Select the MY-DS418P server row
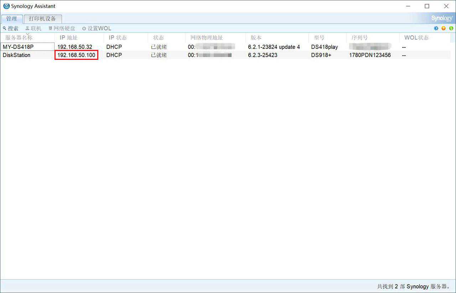456x293 pixels. (x=18, y=47)
